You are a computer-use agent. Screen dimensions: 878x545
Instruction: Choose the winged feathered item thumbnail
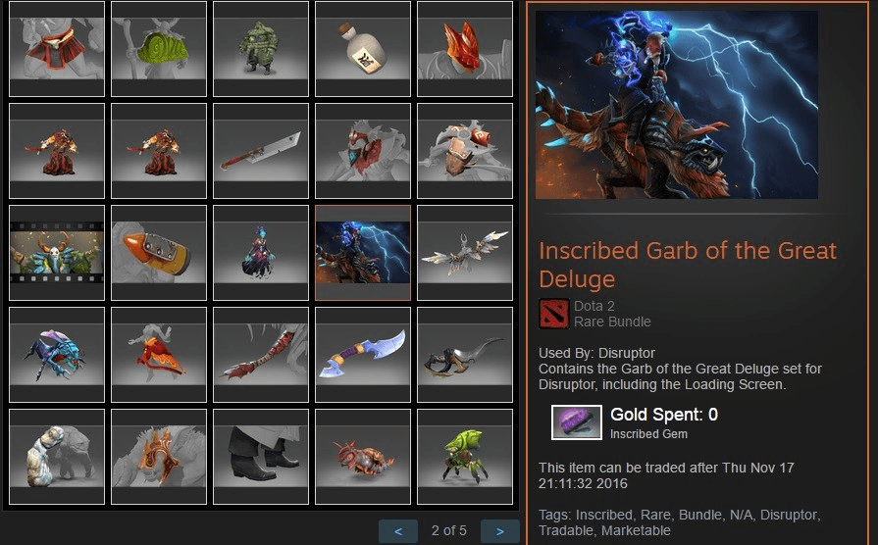tap(465, 253)
